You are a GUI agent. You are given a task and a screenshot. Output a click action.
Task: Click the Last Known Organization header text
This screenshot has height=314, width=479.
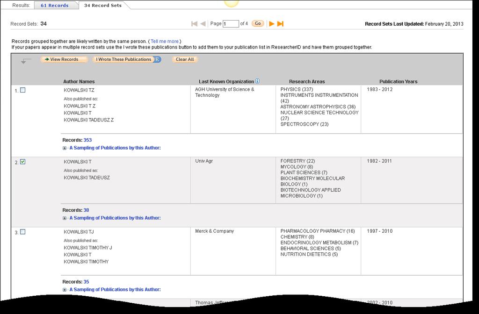[x=226, y=81]
